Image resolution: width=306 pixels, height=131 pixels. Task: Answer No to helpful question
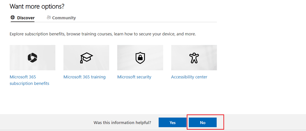[x=202, y=123]
